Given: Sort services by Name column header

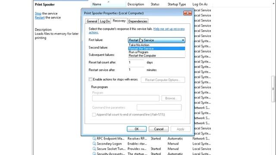Looking at the screenshot, I should tap(108, 4).
